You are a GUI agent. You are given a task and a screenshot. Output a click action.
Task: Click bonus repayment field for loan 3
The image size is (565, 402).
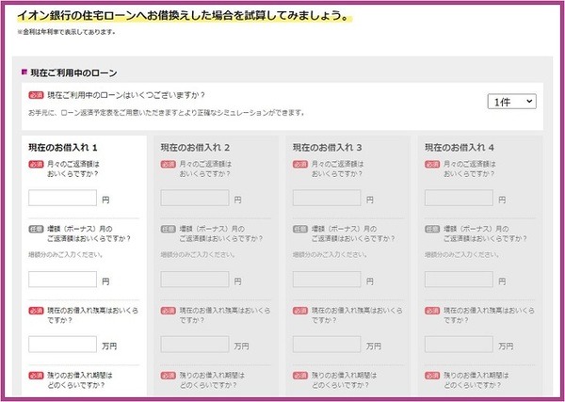tap(327, 280)
